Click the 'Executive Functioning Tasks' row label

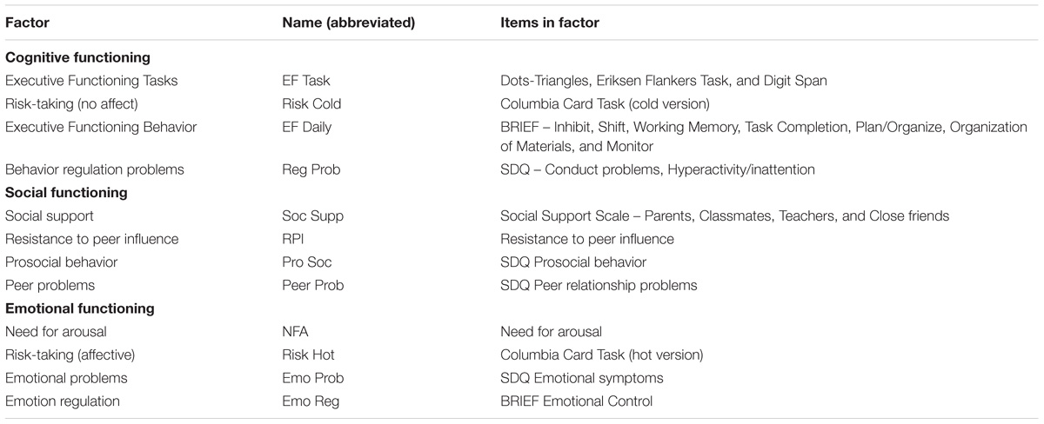click(x=91, y=81)
